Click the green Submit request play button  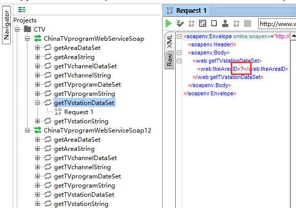pos(169,23)
